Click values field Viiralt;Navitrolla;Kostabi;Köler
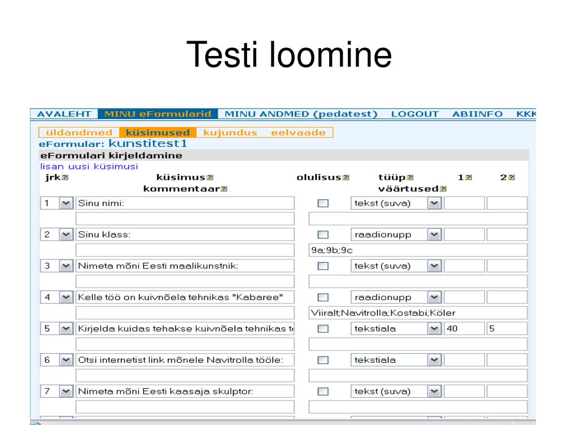579x434 pixels. [418, 313]
